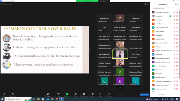Screen dimensions: 180x101
Task: Click the green Share Screen icon
Action: tap(67, 94)
